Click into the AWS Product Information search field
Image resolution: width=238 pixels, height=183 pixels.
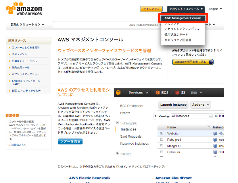click(107, 25)
